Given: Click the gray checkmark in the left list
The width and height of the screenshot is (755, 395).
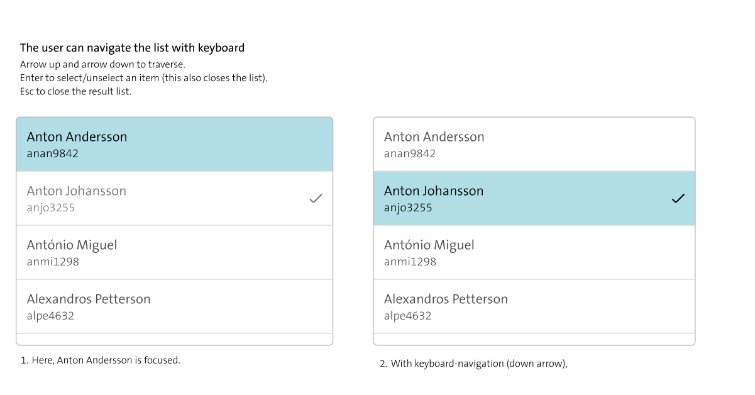Looking at the screenshot, I should 316,199.
